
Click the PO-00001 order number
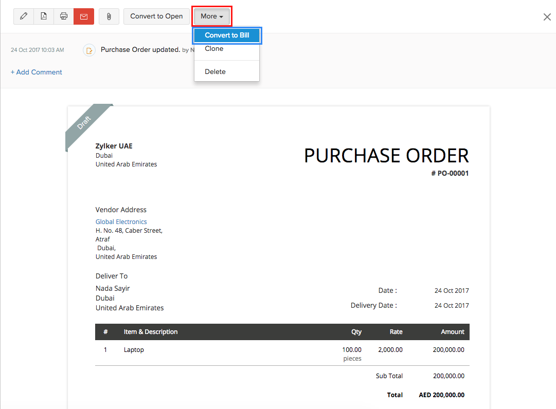coord(450,173)
